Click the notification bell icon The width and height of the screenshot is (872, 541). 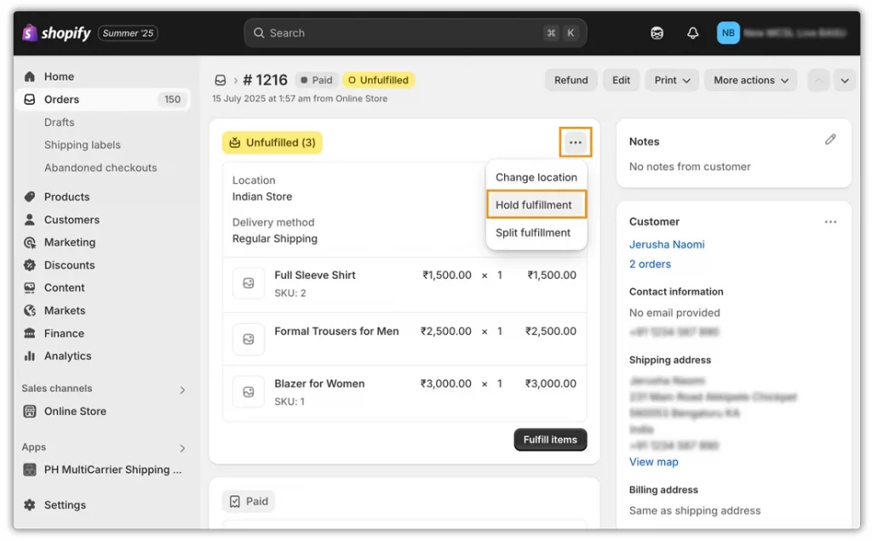[692, 32]
